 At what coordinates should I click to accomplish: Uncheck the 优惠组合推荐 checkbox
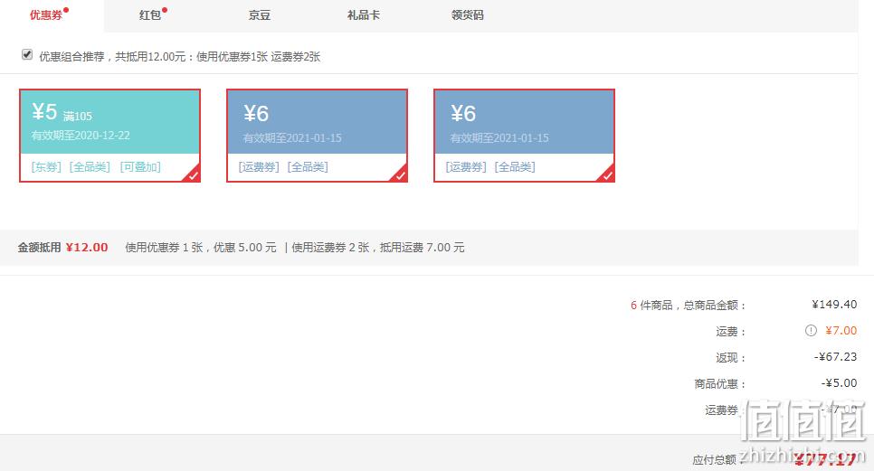(27, 54)
